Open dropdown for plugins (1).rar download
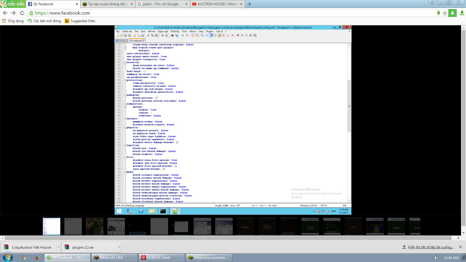The width and height of the screenshot is (466, 262). coord(119,247)
